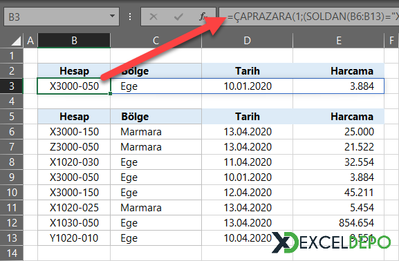
Task: Click value 854.654 in Harcama column
Action: [356, 223]
